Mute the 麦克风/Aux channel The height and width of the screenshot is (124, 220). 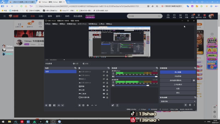113,77
